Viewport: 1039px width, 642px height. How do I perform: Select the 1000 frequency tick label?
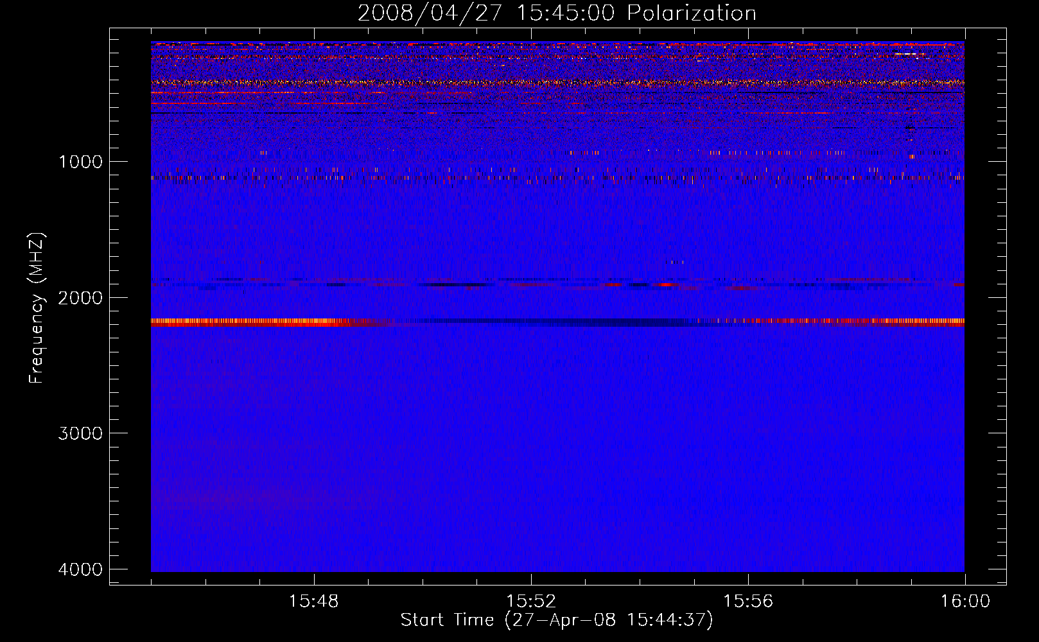[81, 161]
